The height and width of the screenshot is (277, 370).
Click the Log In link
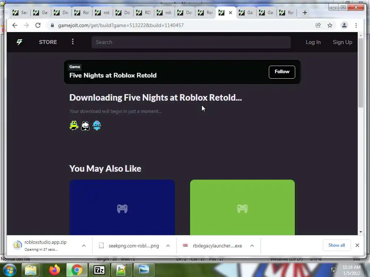coord(313,42)
